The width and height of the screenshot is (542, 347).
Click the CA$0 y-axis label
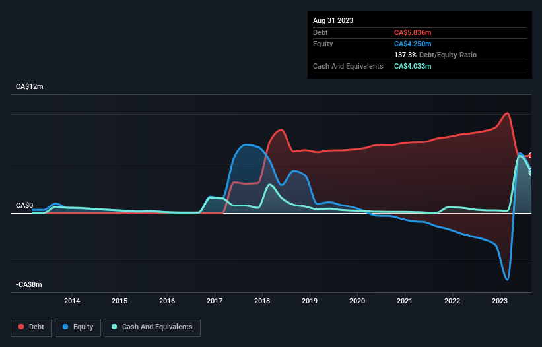(x=24, y=205)
